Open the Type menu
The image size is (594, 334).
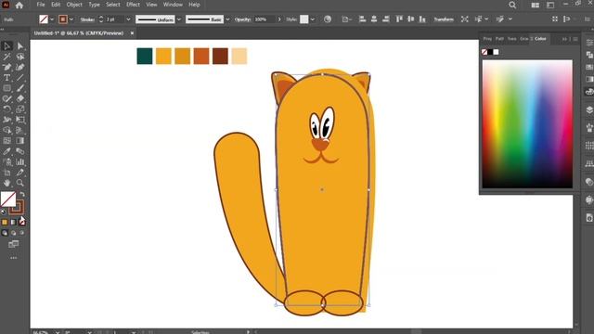pos(94,5)
